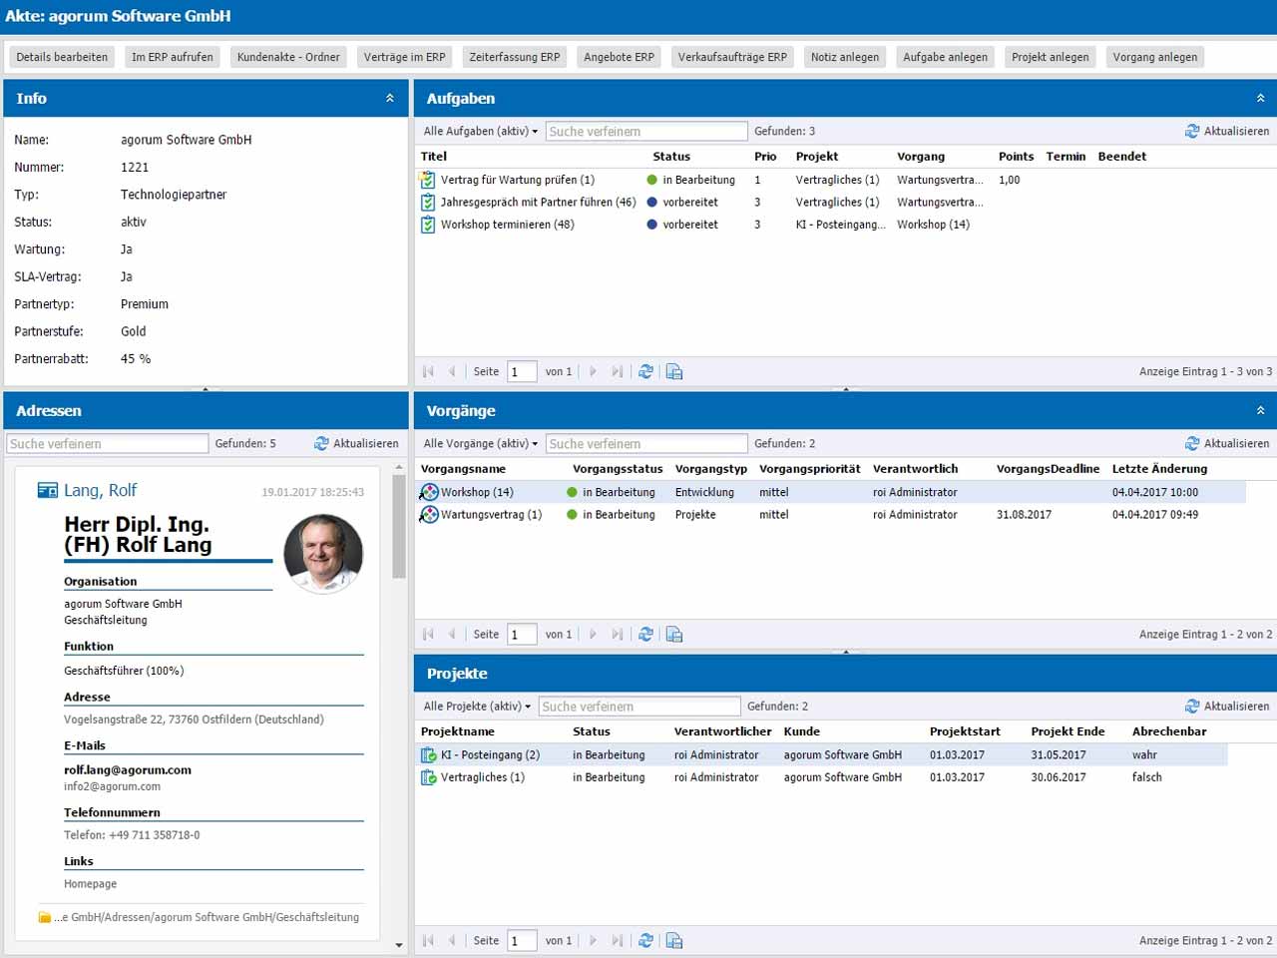Go to first page in Vorgänge pager
1277x958 pixels.
(x=429, y=634)
